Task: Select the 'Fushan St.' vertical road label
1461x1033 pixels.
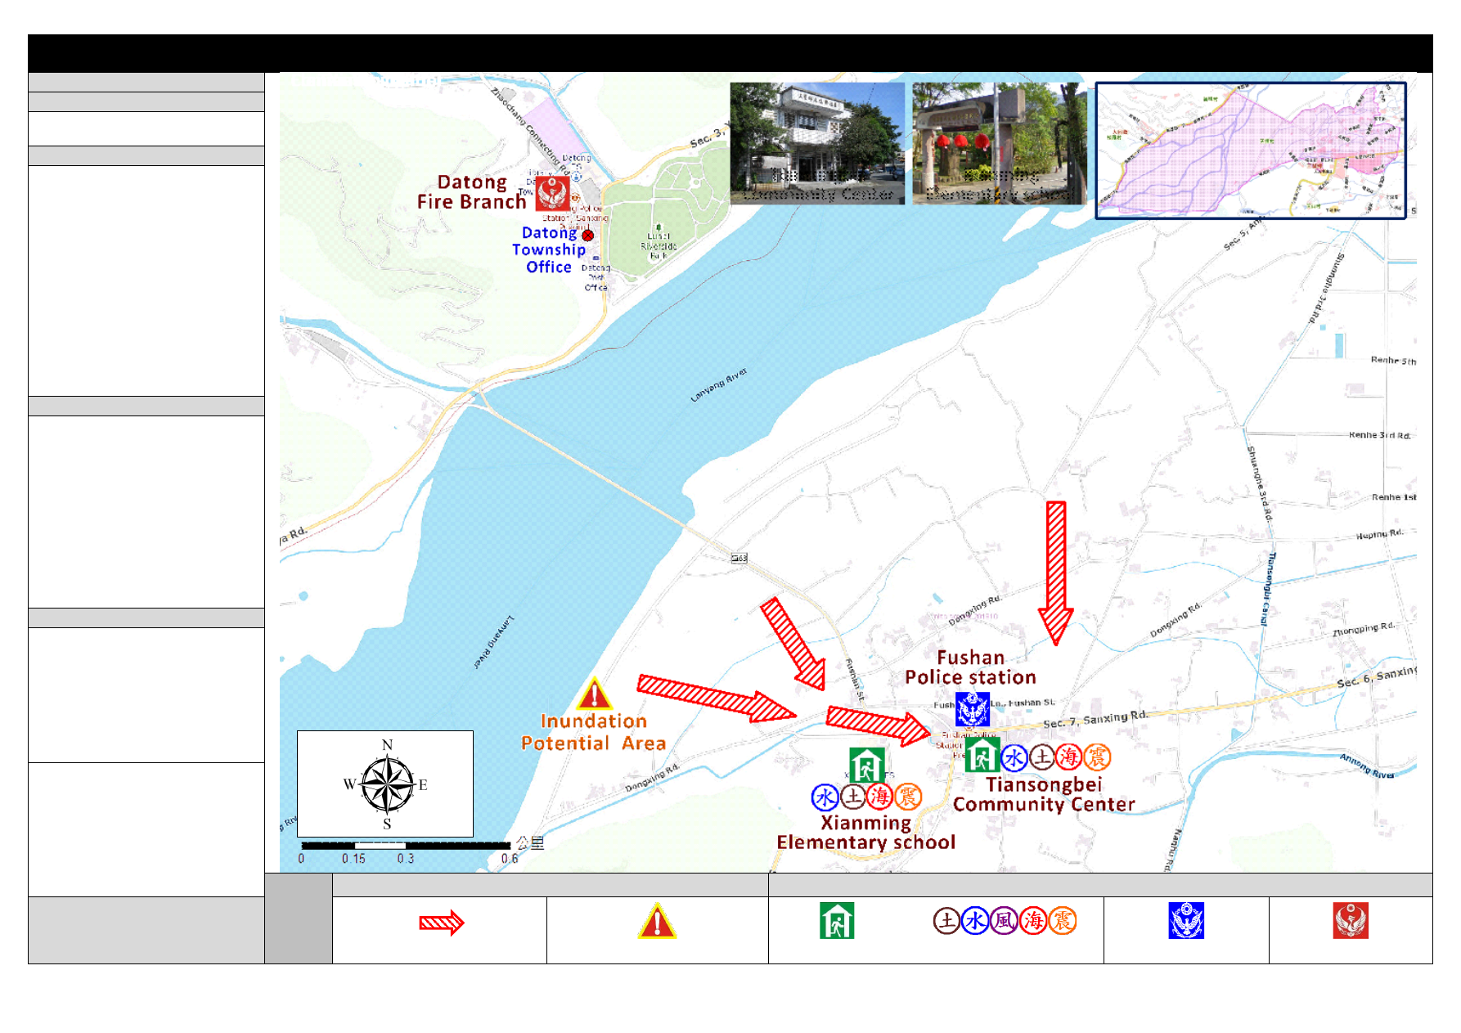Action: point(855,682)
